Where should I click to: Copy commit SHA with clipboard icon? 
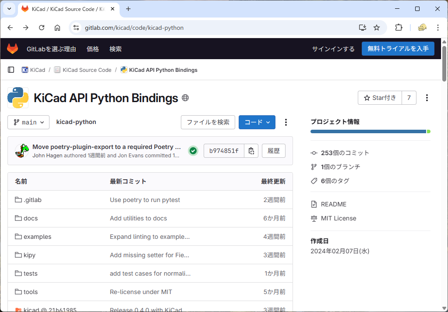tap(251, 151)
